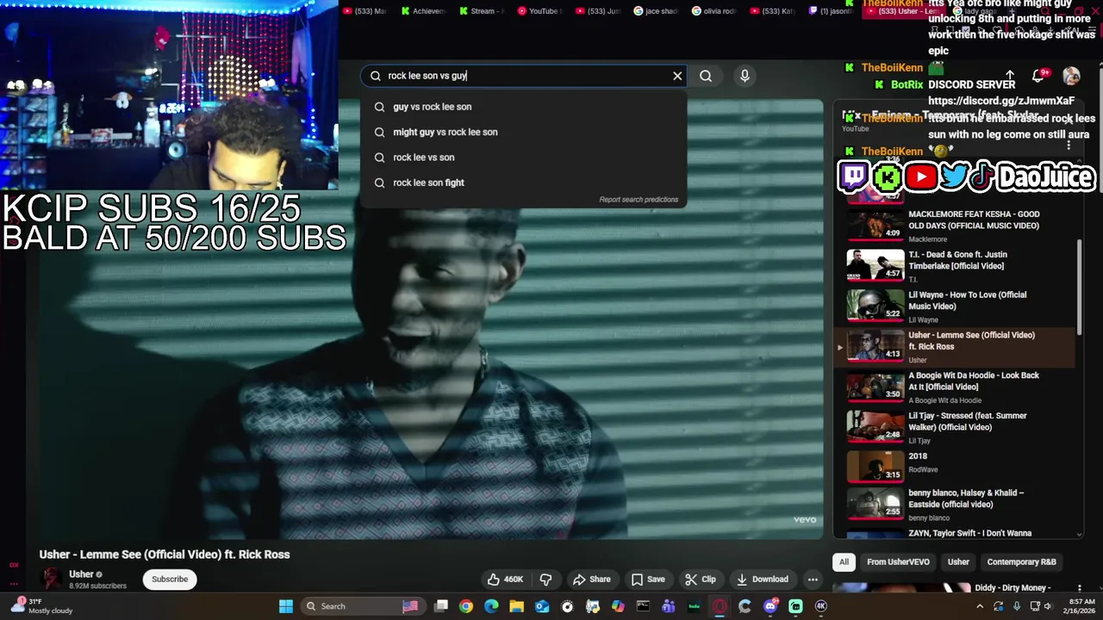Click the Windows taskbar Search box

coord(363,606)
